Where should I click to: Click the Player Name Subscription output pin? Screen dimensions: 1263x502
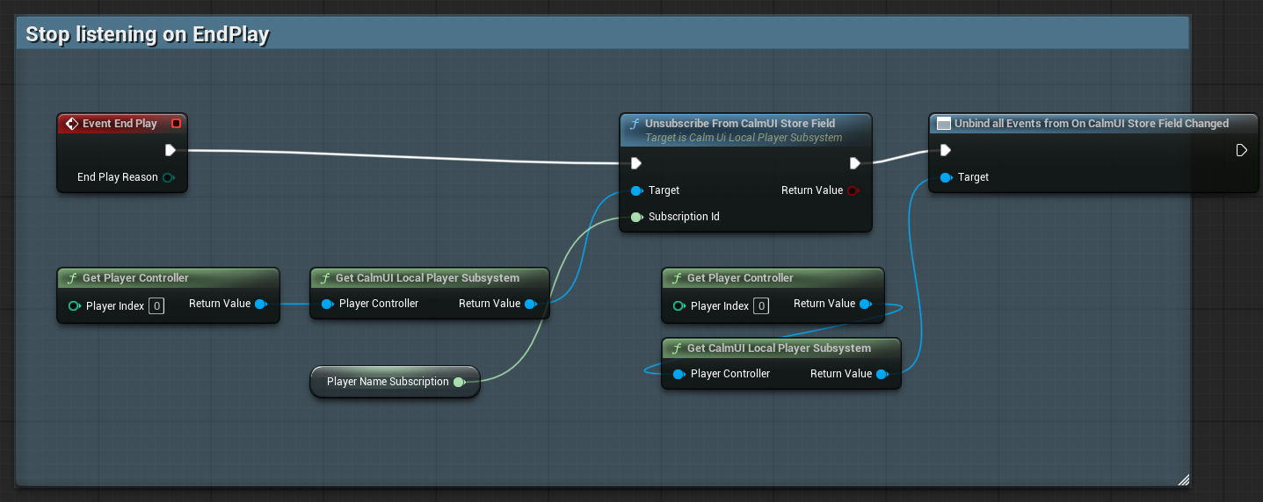tap(459, 382)
